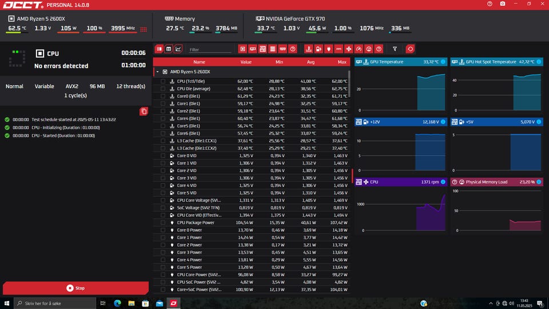Check the Core 0 VID row checkbox
This screenshot has width=549, height=309.
[163, 156]
